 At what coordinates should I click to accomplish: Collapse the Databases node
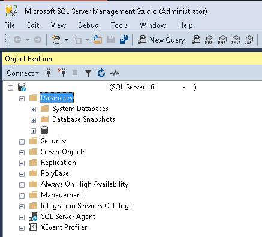click(22, 98)
